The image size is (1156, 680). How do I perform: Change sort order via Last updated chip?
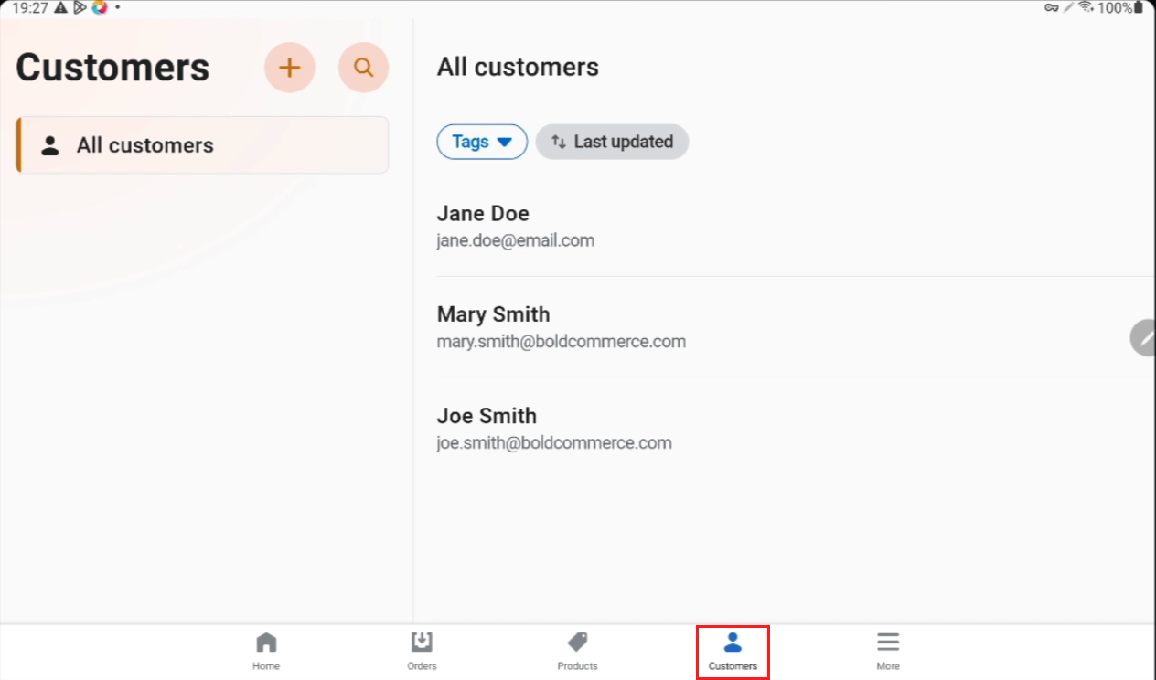pyautogui.click(x=612, y=142)
